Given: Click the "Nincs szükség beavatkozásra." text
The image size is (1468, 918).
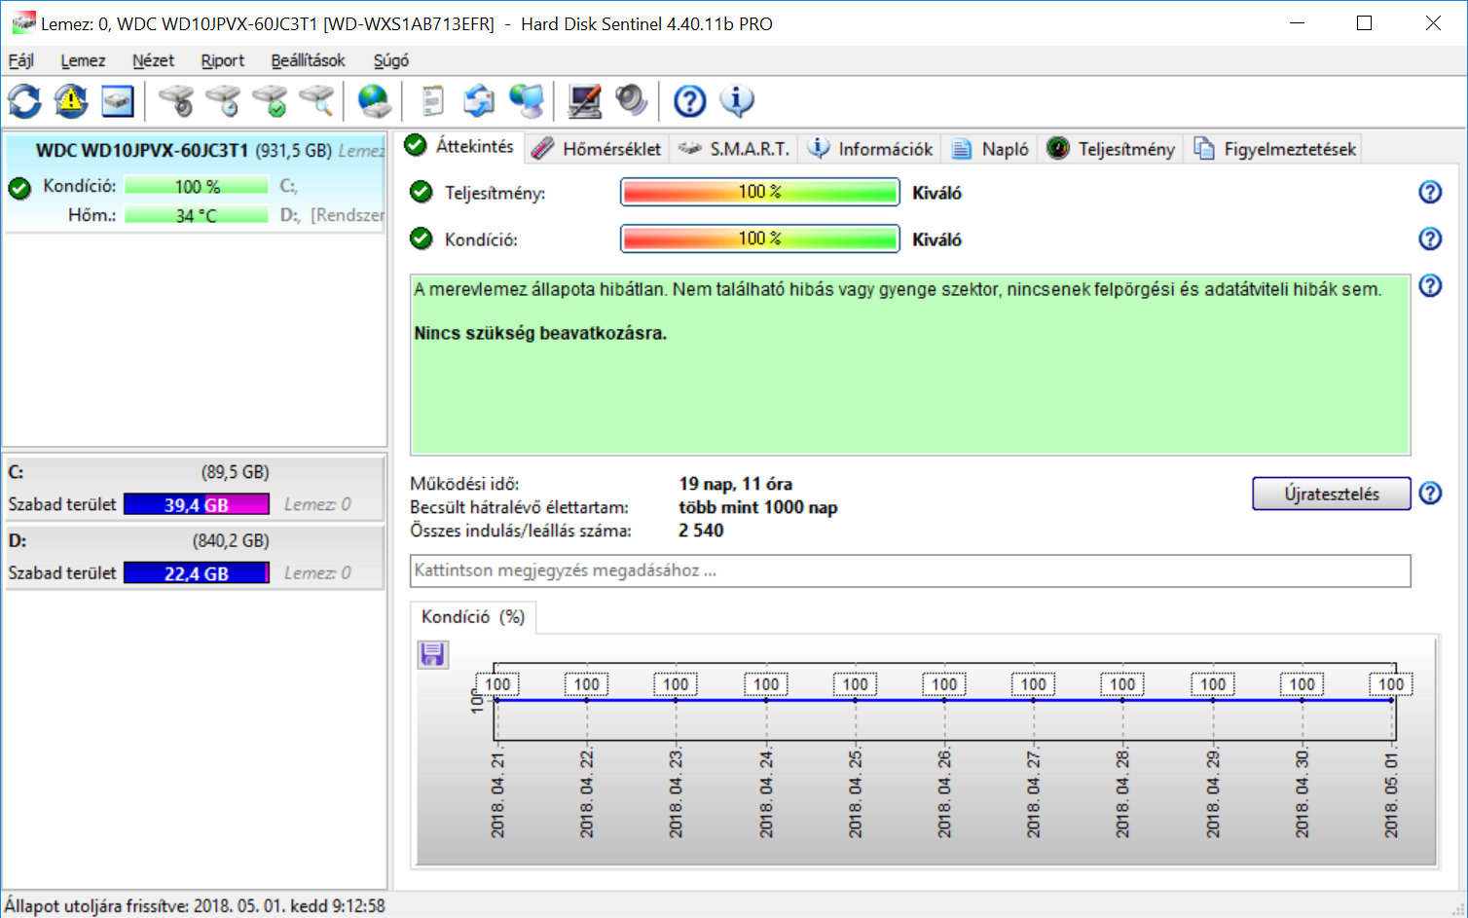Looking at the screenshot, I should [540, 333].
